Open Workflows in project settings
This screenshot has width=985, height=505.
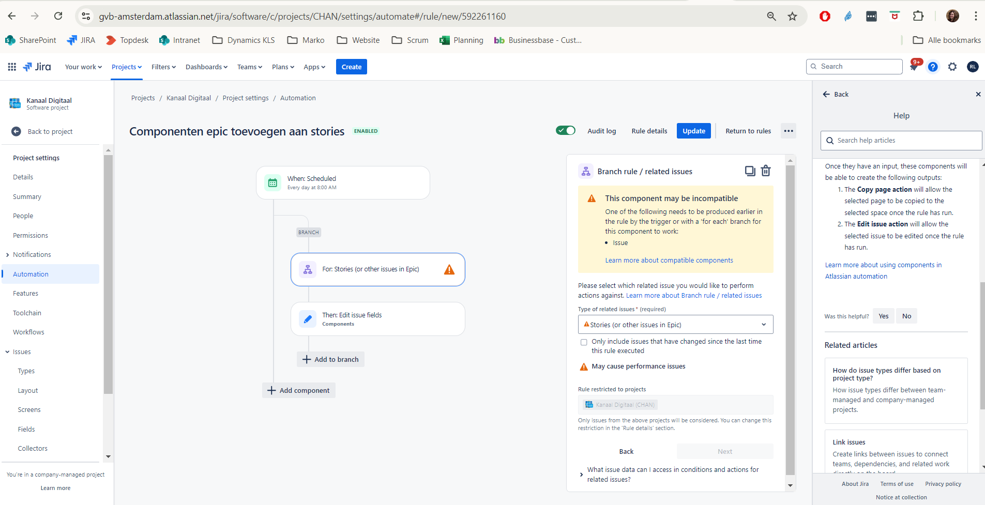click(x=28, y=332)
